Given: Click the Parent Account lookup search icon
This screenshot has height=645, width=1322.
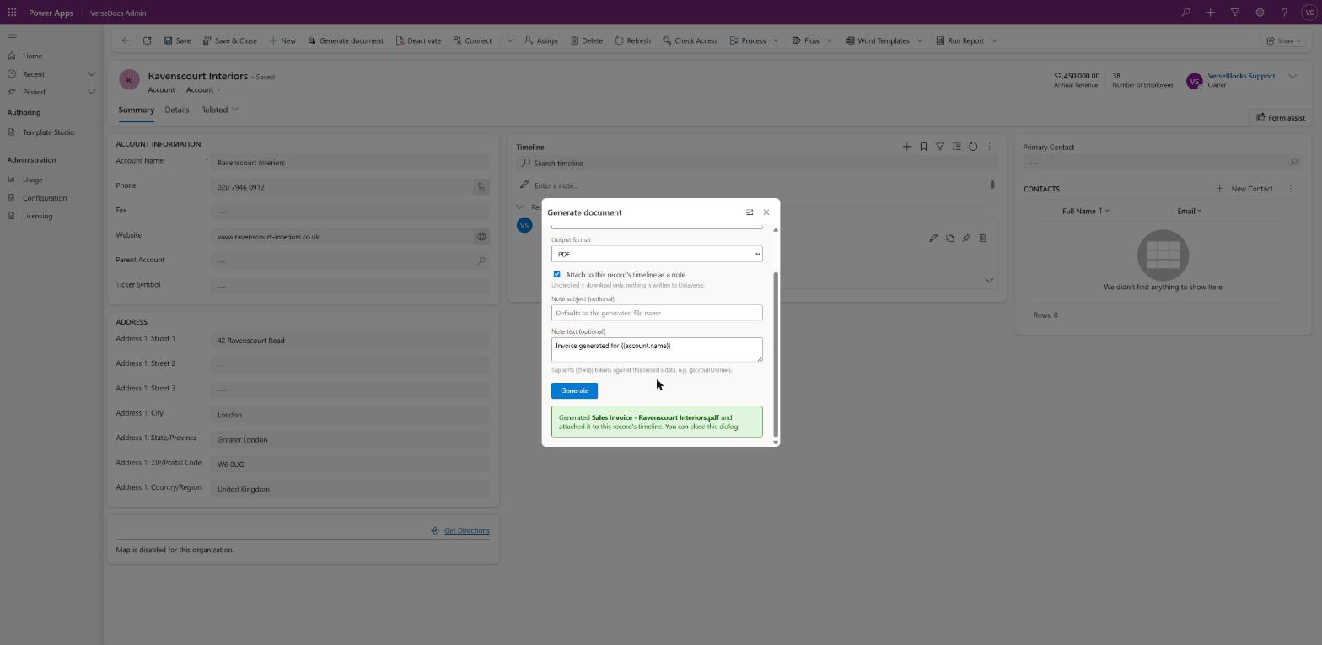Looking at the screenshot, I should (481, 261).
